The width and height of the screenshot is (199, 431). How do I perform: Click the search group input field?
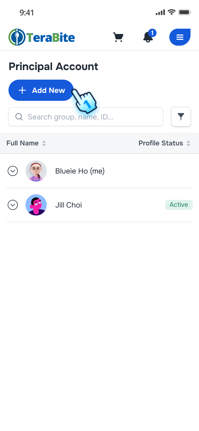90,117
